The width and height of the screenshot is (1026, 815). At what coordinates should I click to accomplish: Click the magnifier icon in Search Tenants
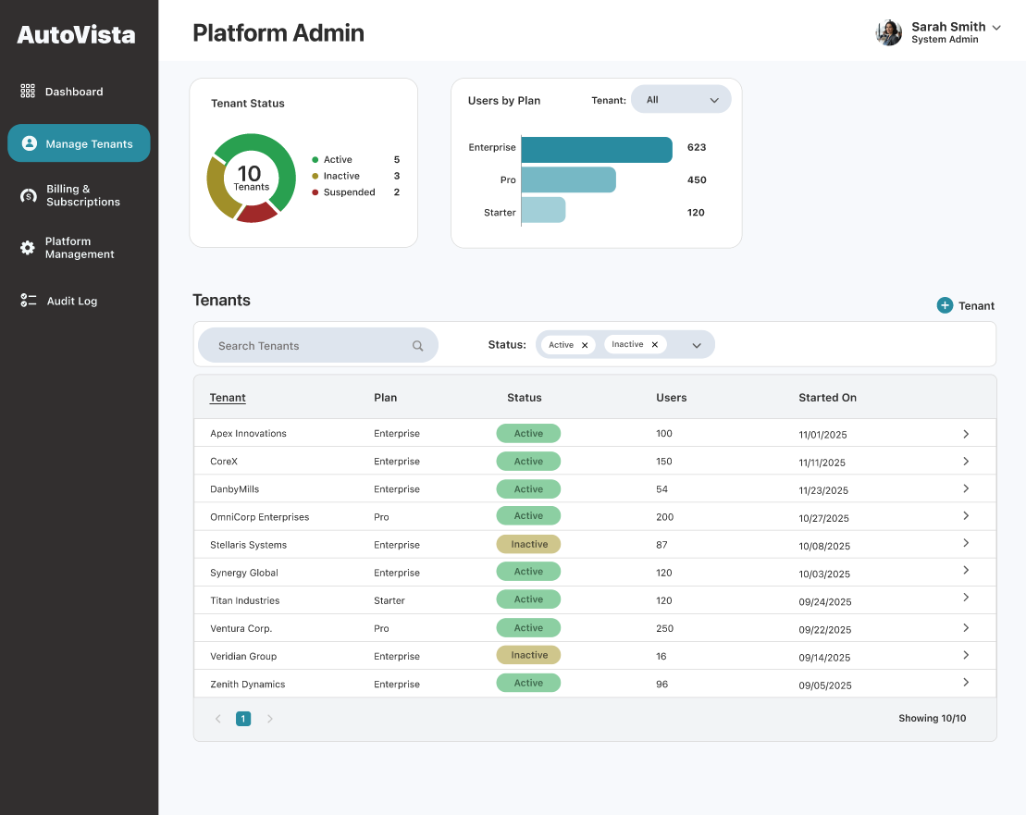[x=418, y=346]
